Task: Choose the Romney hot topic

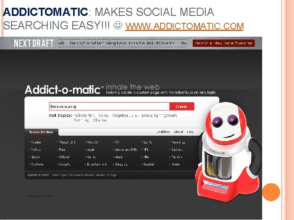Action: pyautogui.click(x=81, y=120)
